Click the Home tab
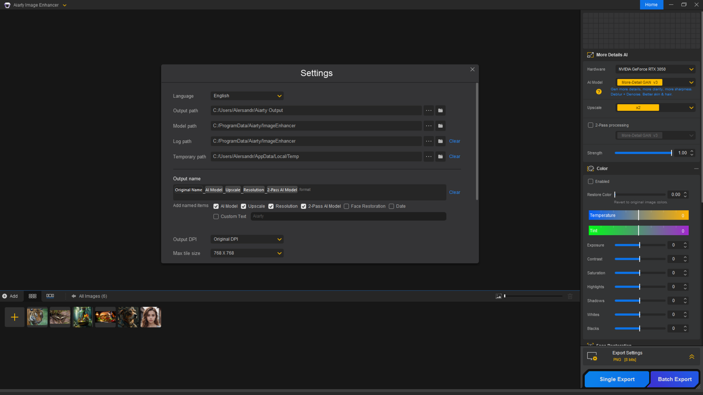This screenshot has height=395, width=703. tap(651, 5)
